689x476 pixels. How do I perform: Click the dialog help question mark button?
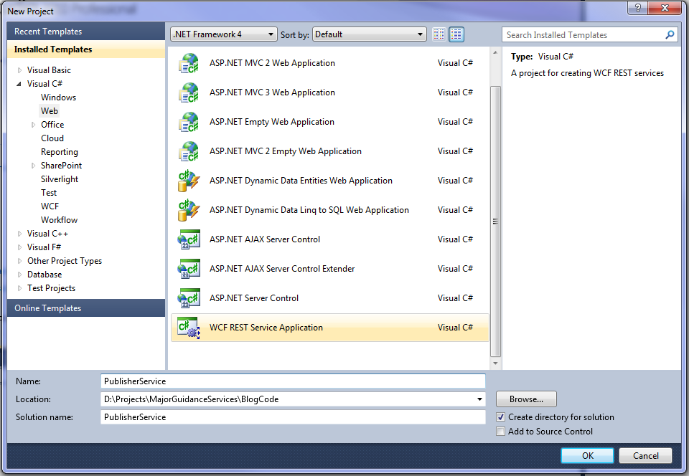coord(638,7)
